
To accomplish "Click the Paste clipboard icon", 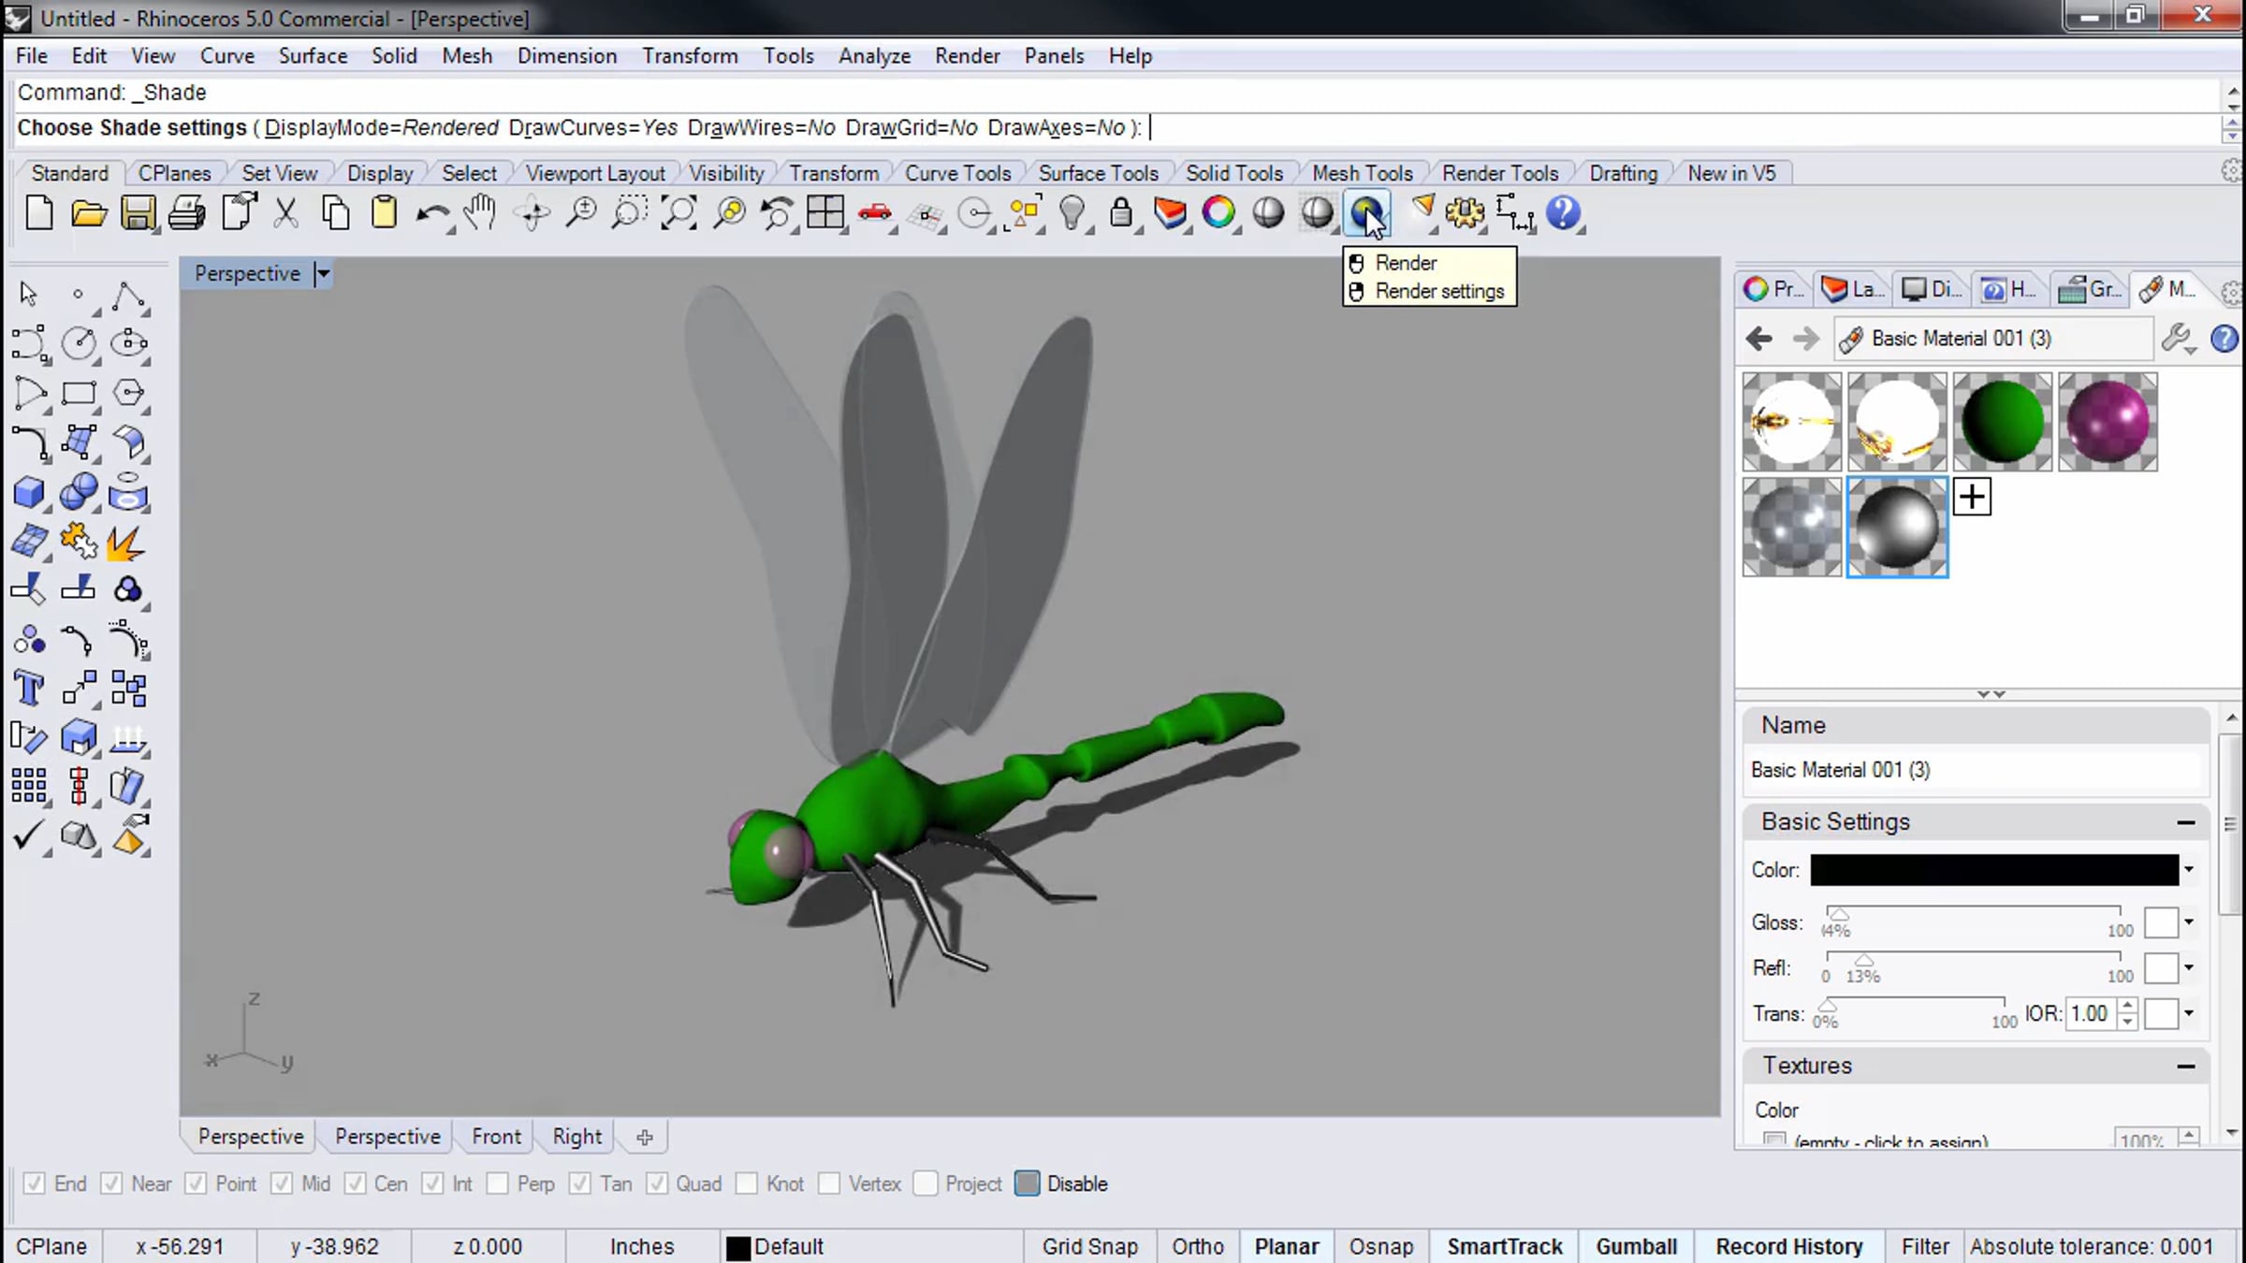I will [384, 213].
